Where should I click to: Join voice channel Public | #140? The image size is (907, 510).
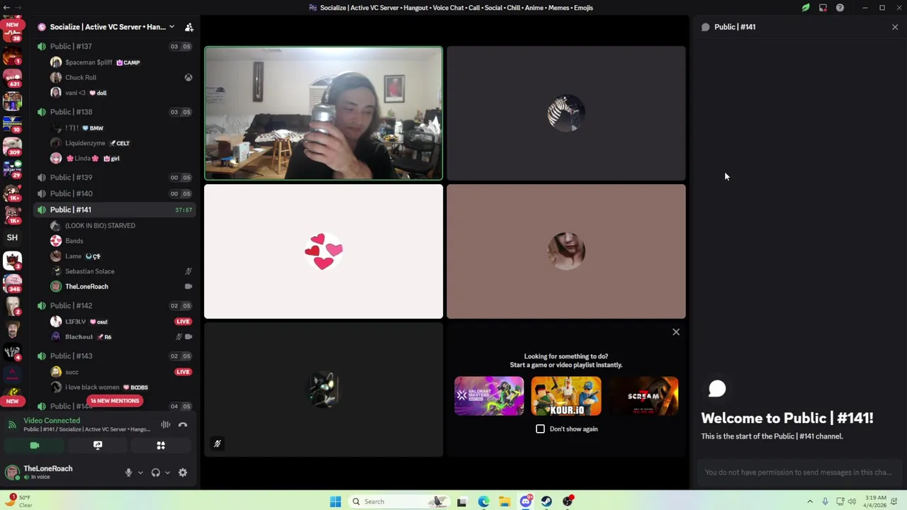tap(113, 193)
